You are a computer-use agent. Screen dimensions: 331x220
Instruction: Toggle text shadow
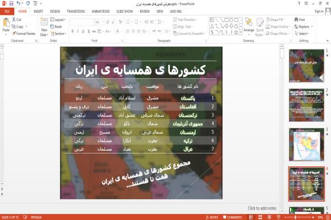(x=89, y=31)
